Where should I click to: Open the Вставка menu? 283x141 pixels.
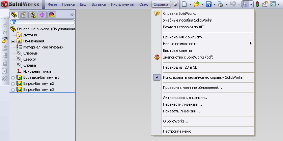pos(99,4)
